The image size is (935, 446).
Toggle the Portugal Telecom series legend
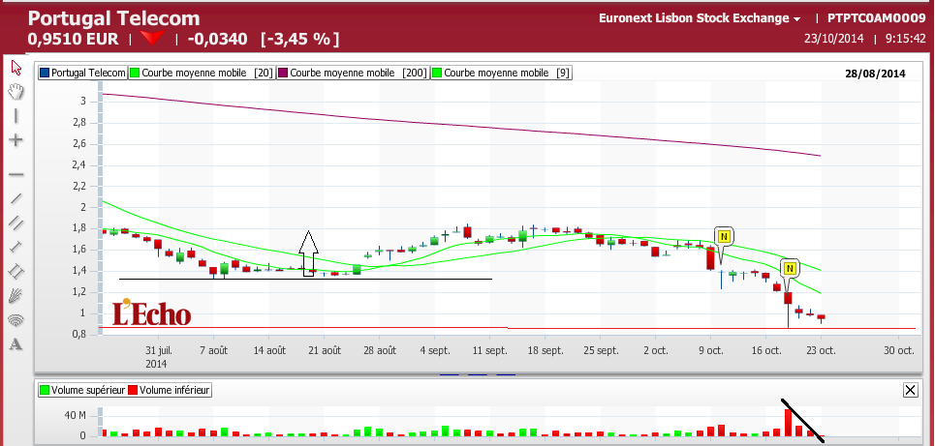(82, 74)
